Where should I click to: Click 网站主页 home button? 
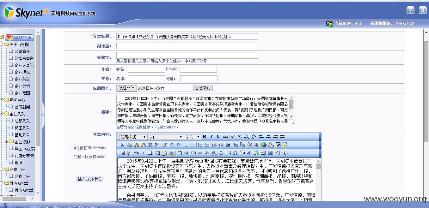click(x=20, y=38)
